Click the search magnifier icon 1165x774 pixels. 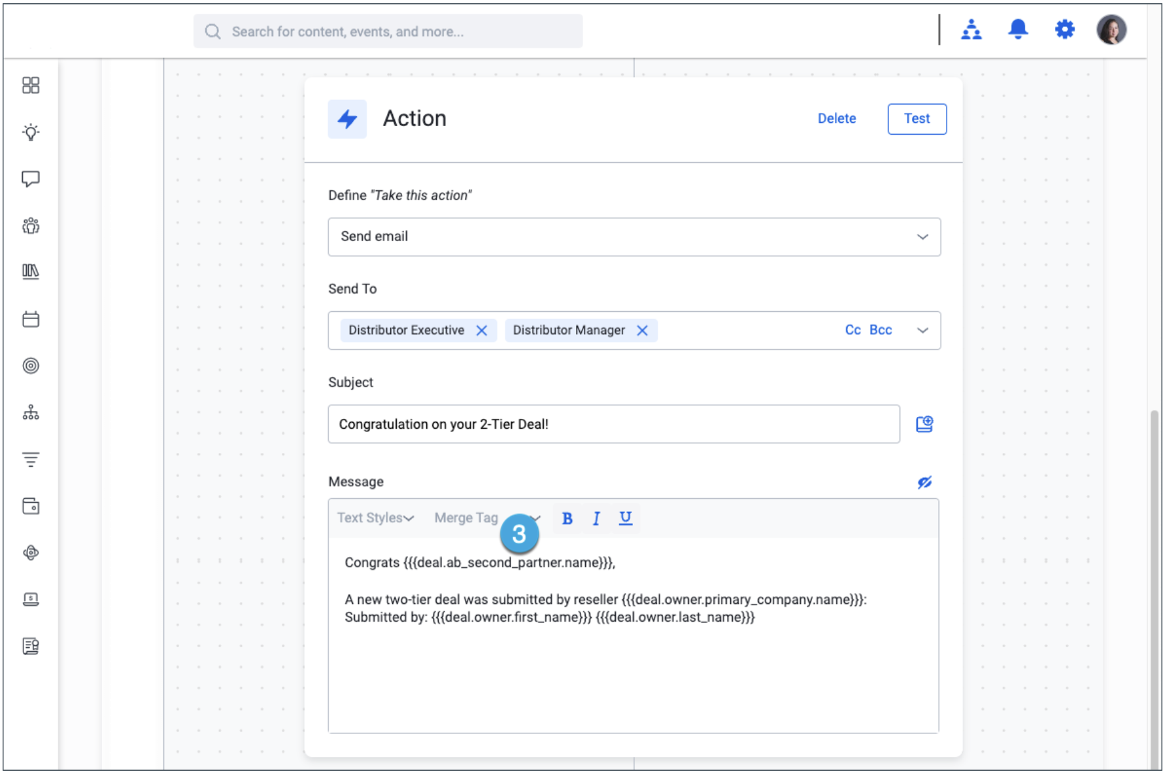click(213, 31)
